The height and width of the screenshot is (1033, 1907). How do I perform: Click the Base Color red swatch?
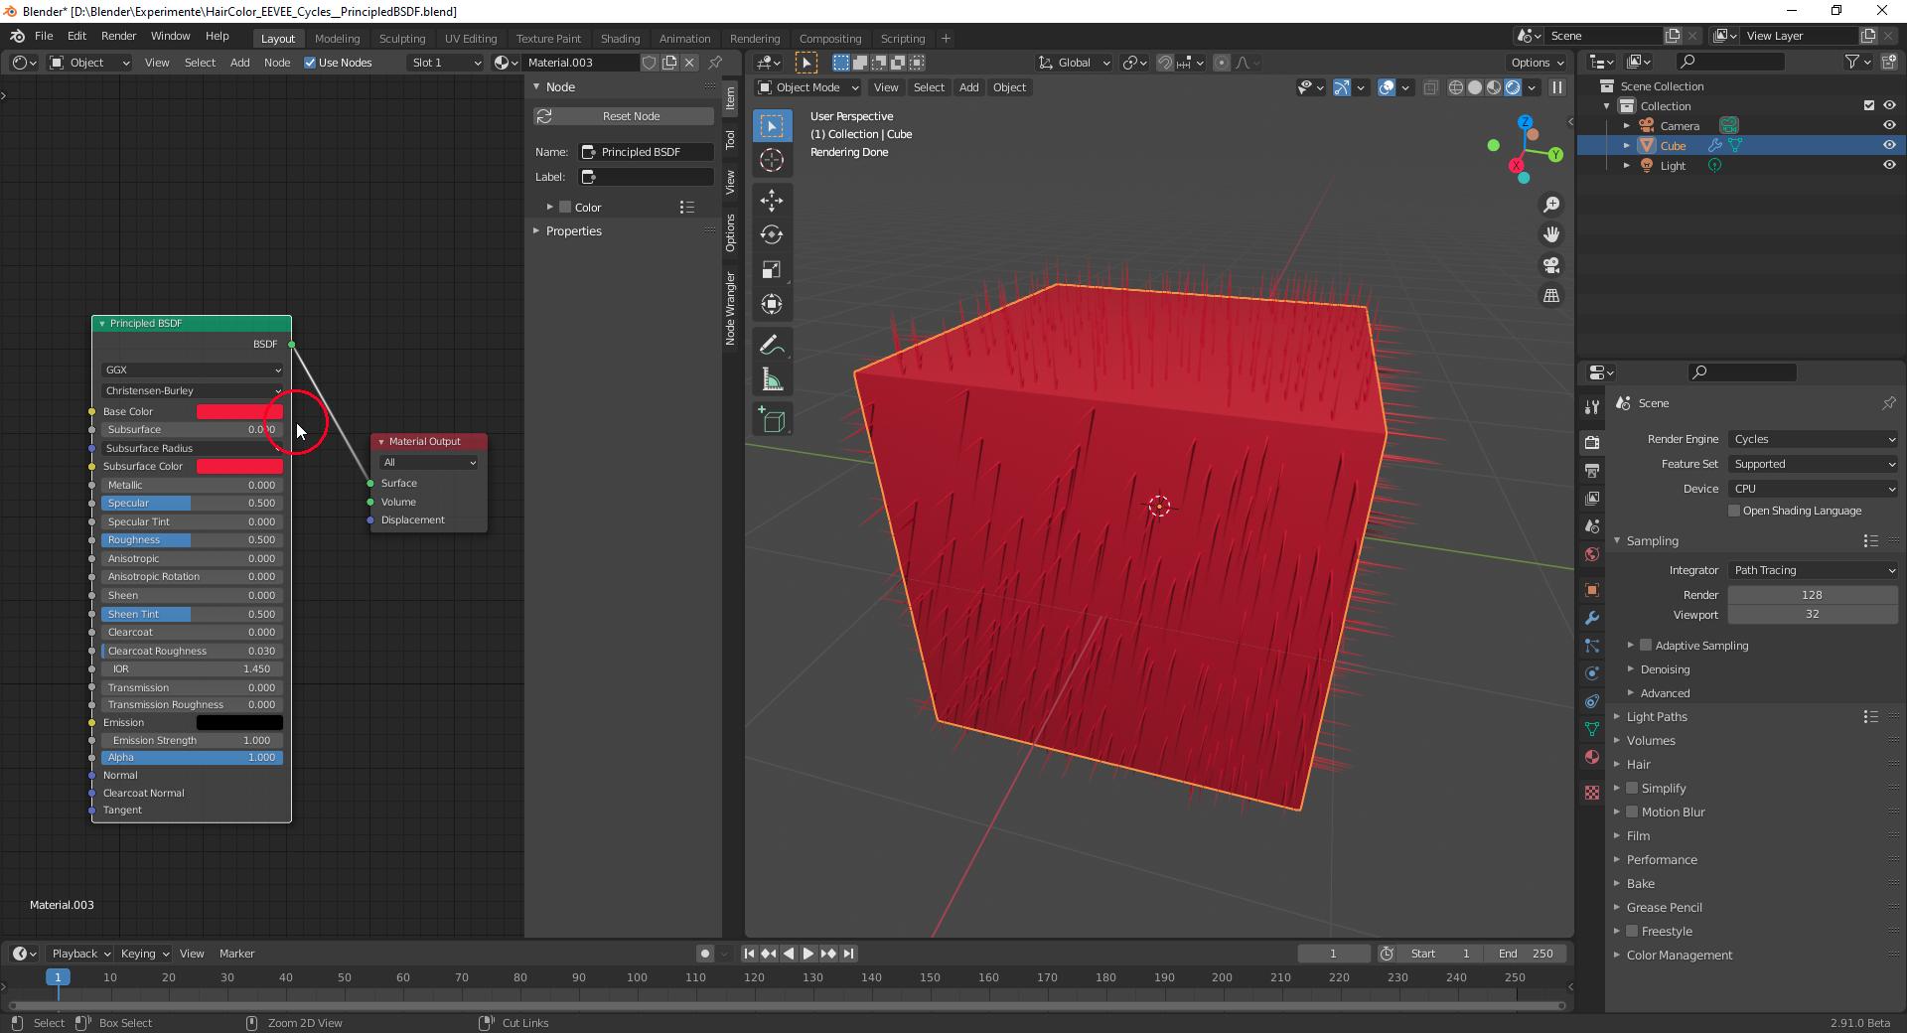click(238, 411)
